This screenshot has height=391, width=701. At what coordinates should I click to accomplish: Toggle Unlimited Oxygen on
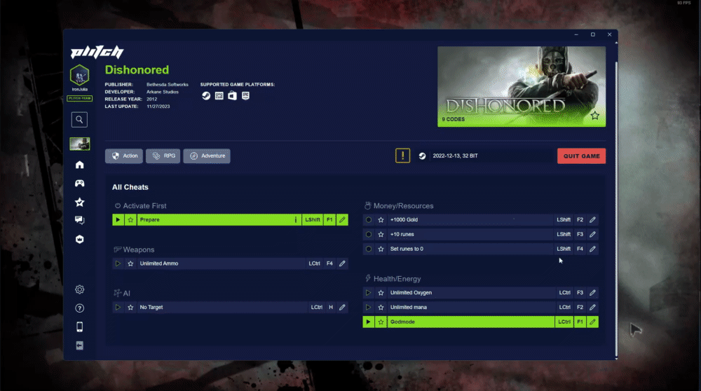click(369, 293)
